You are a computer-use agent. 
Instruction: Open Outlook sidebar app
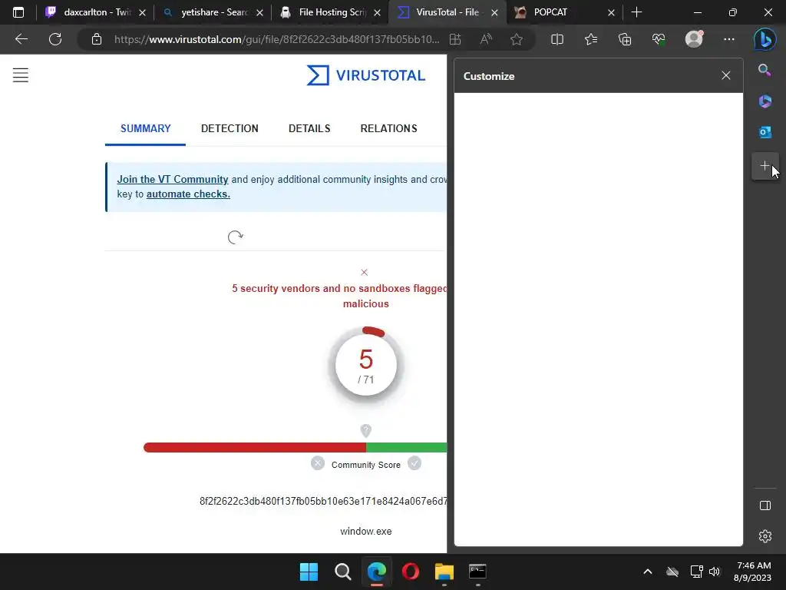coord(765,132)
